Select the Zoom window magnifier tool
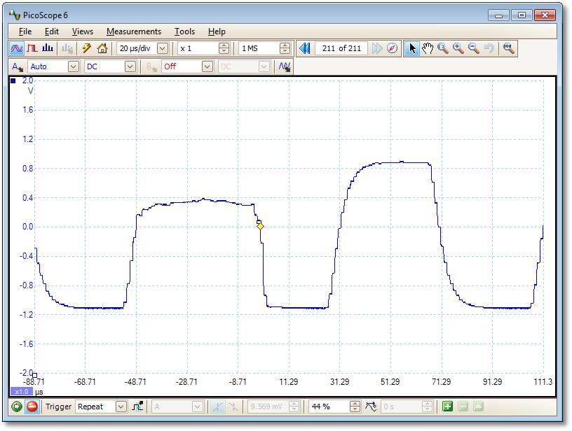 point(443,48)
